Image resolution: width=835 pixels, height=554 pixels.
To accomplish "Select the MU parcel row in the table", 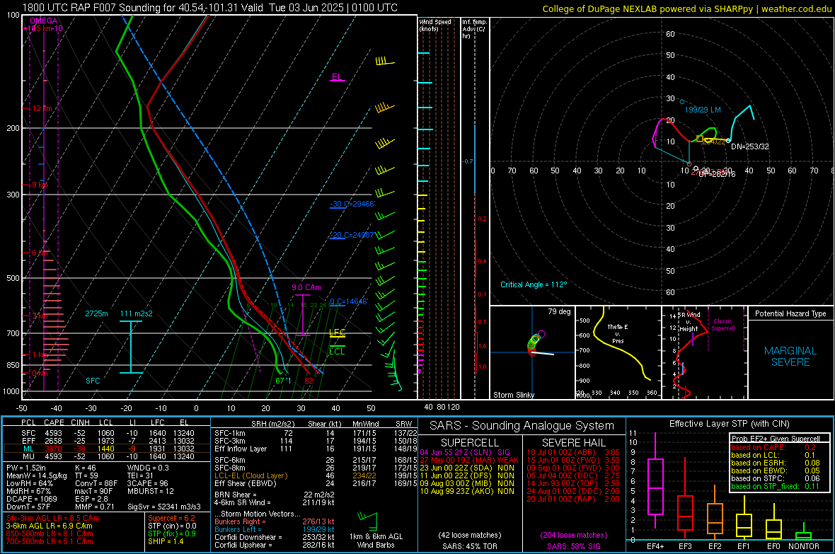I will point(107,456).
